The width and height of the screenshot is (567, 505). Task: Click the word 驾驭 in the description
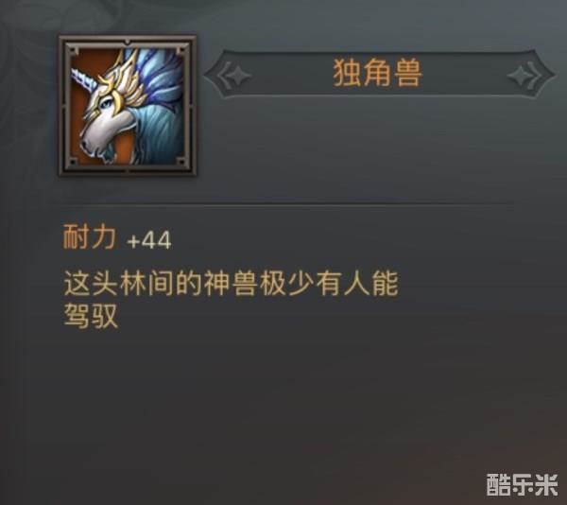pyautogui.click(x=91, y=316)
